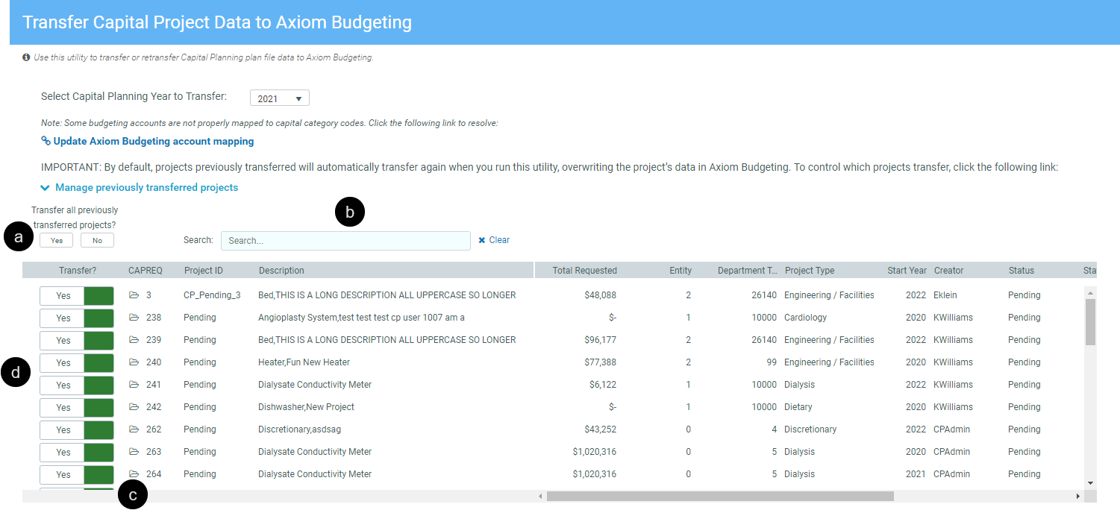Select the CP_Pending_3 project ID cell
Viewport: 1120px width, 510px height.
(212, 295)
